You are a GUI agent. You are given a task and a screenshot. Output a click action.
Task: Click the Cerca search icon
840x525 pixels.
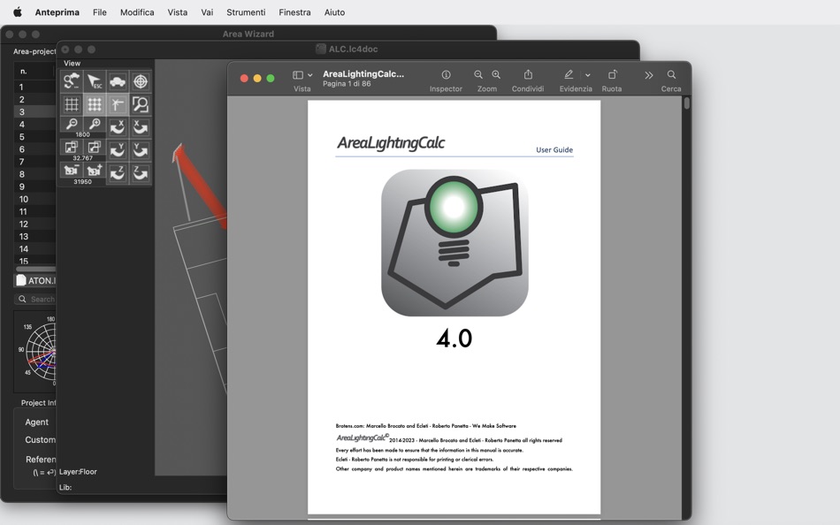coord(671,74)
